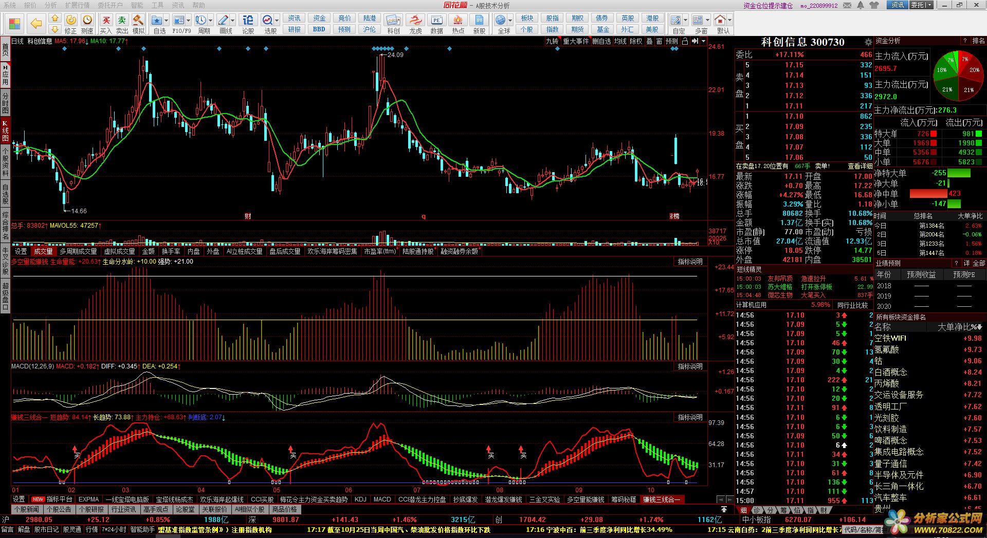The height and width of the screenshot is (538, 987).
Task: Open the 龙虎 dragon-tiger list icon
Action: point(415,20)
